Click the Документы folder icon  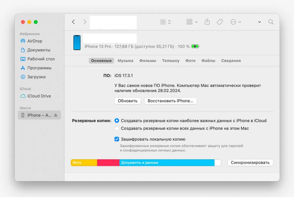23,50
